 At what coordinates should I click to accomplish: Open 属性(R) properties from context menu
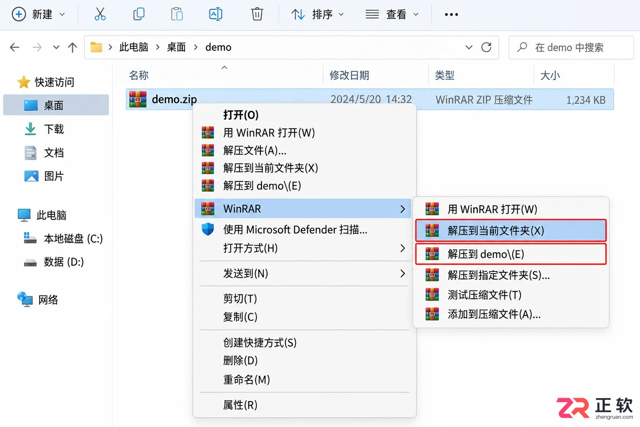coord(240,405)
